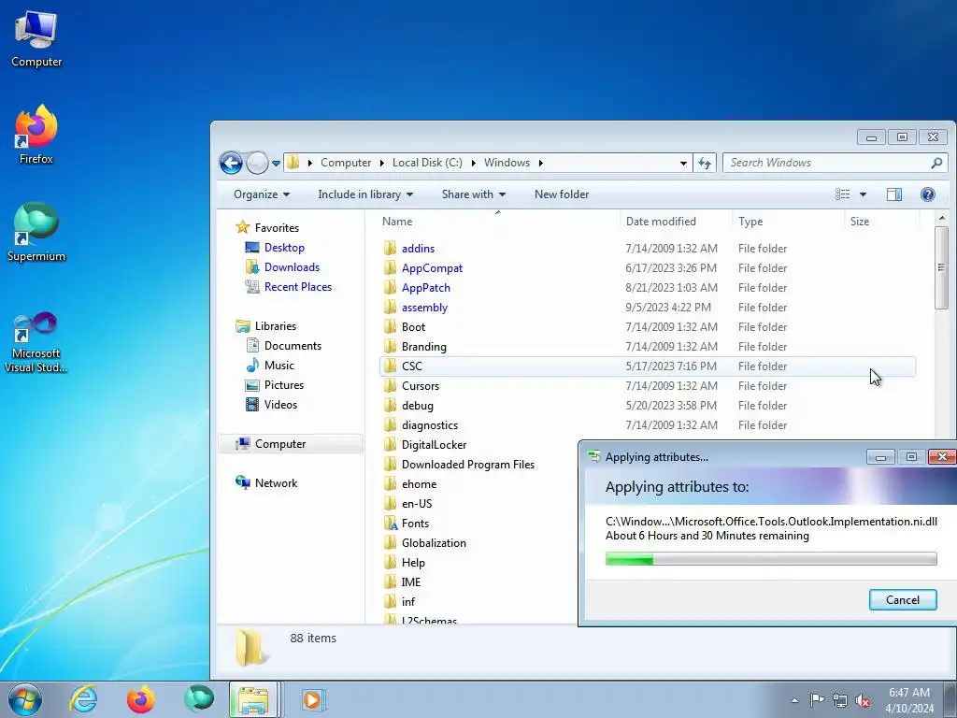Expand arrow after Local Disk (C:) breadcrumb
The image size is (957, 718).
474,163
